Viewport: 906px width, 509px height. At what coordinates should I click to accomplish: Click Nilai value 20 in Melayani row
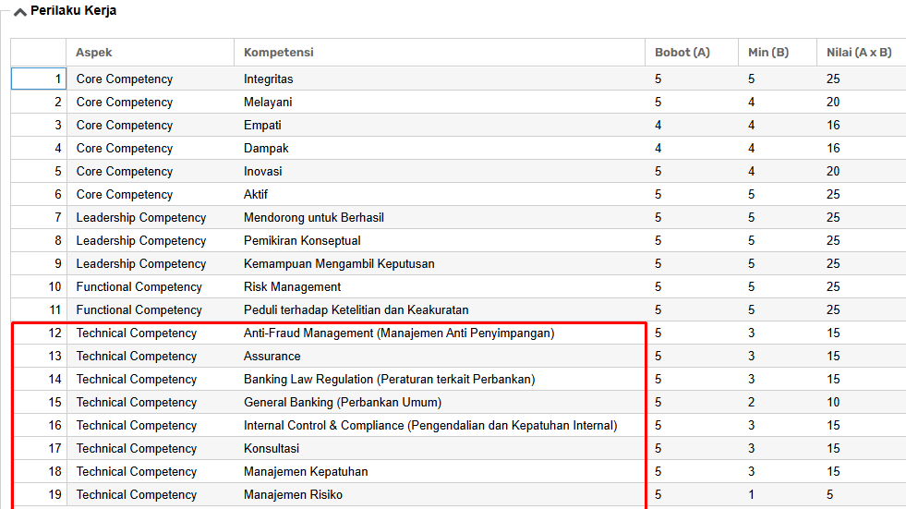tap(833, 102)
